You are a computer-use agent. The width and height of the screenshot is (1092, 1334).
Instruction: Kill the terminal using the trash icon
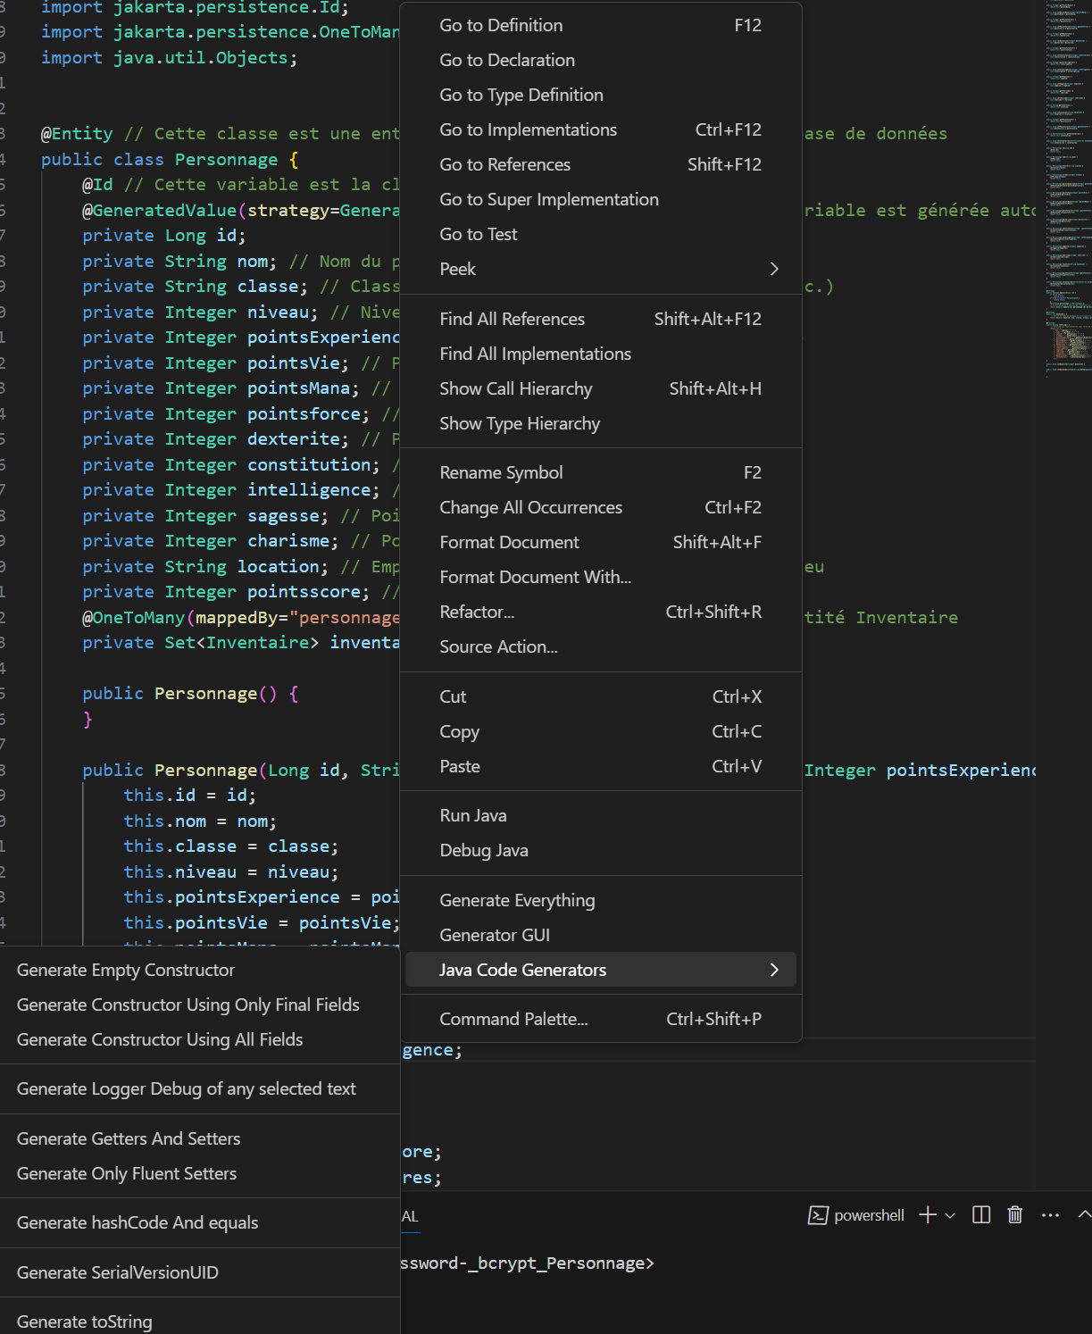coord(1015,1214)
